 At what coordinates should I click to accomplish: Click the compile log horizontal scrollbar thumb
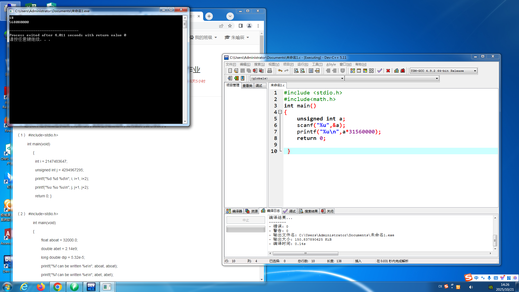click(305, 254)
